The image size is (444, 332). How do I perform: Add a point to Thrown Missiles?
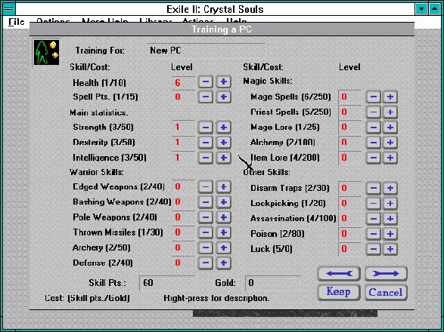pos(223,232)
